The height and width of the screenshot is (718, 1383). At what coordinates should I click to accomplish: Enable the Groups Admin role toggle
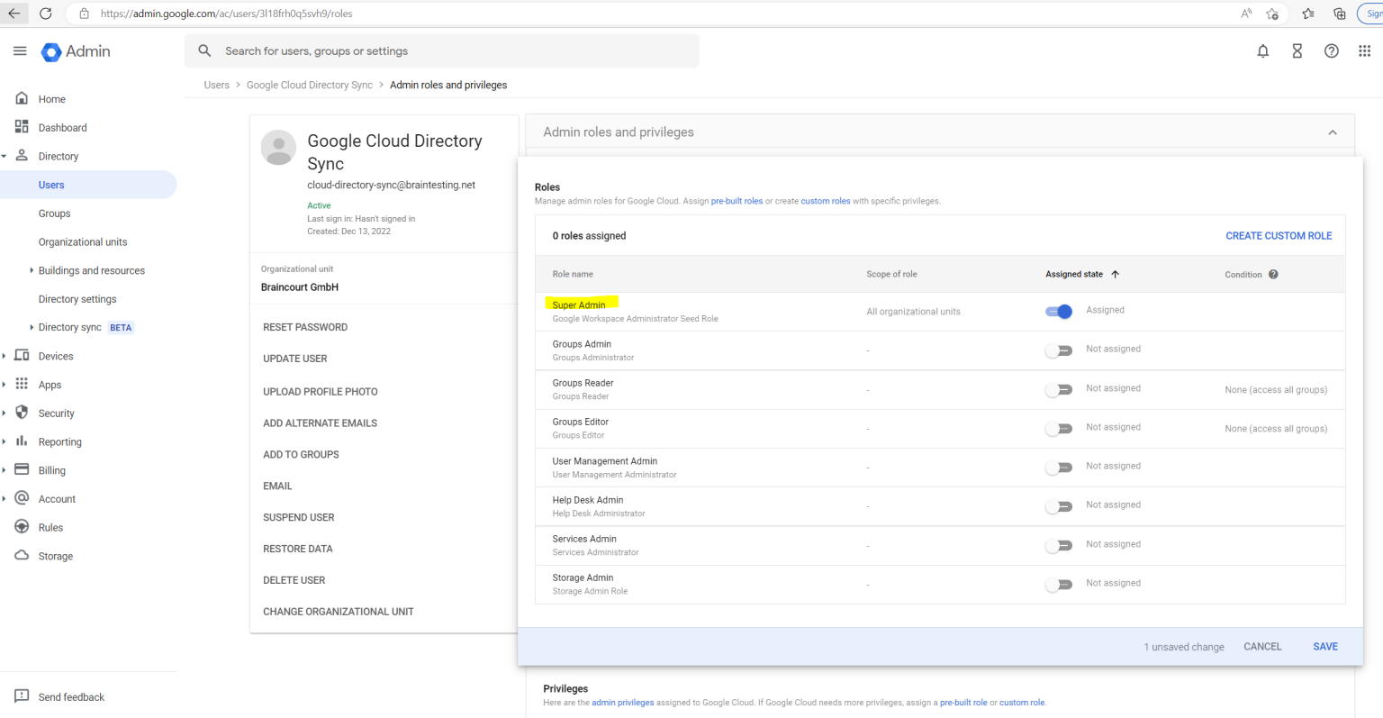point(1059,349)
